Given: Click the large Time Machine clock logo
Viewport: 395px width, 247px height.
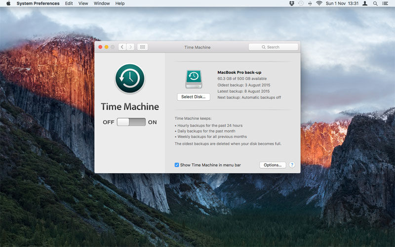Looking at the screenshot, I should click(130, 79).
